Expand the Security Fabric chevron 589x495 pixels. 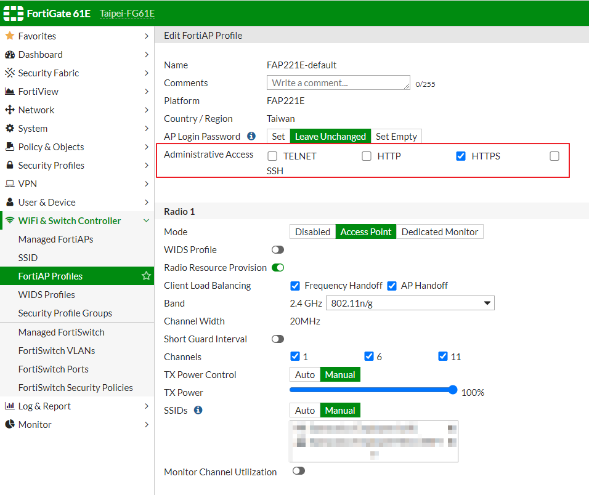(x=147, y=73)
